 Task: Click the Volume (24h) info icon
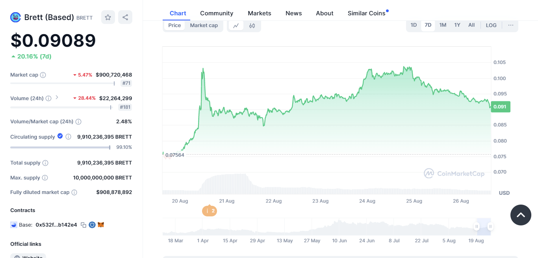tap(48, 99)
